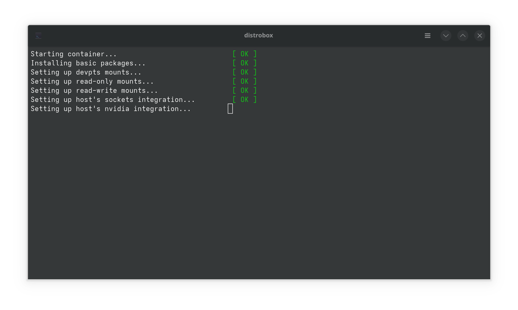Click Installing basic packages text
This screenshot has width=518, height=310.
88,63
